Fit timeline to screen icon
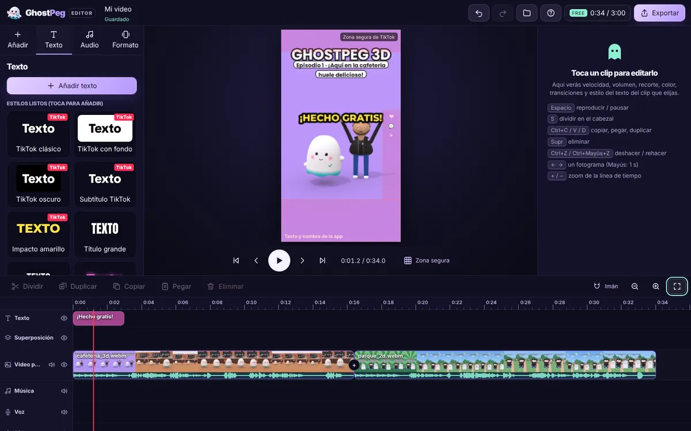The width and height of the screenshot is (691, 431). pyautogui.click(x=677, y=286)
